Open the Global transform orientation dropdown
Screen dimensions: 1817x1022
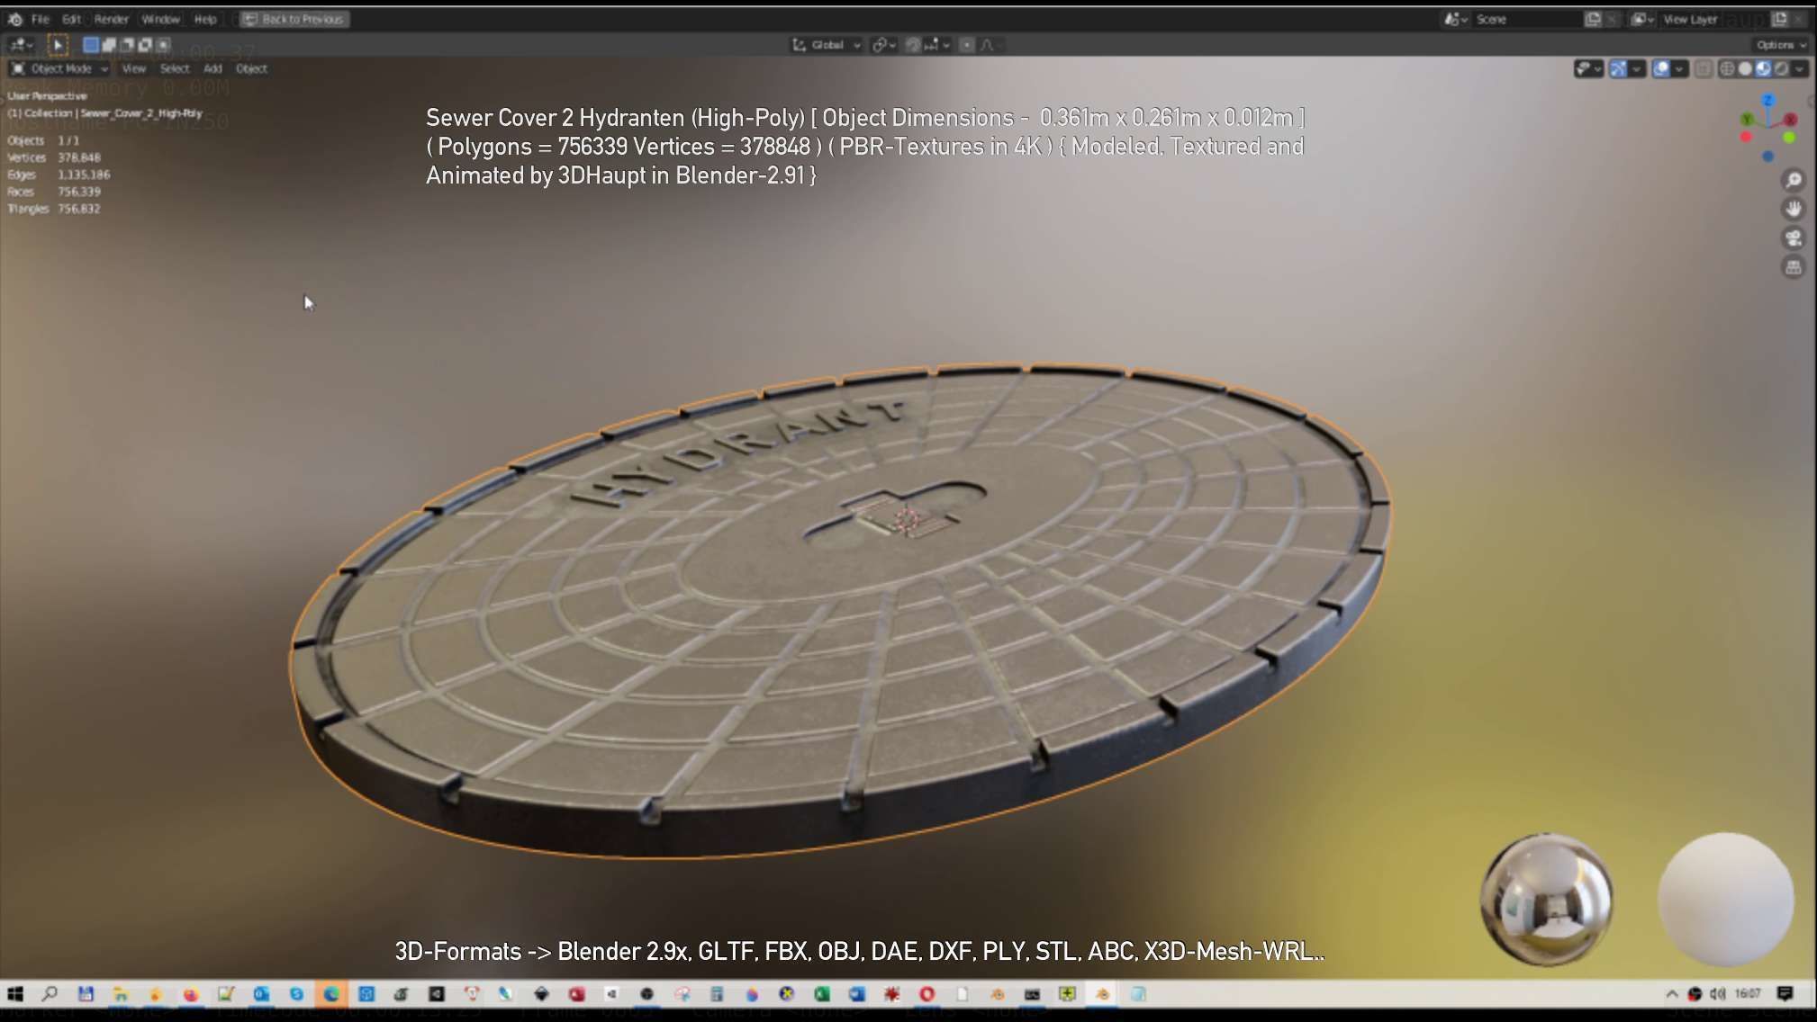[x=827, y=44]
